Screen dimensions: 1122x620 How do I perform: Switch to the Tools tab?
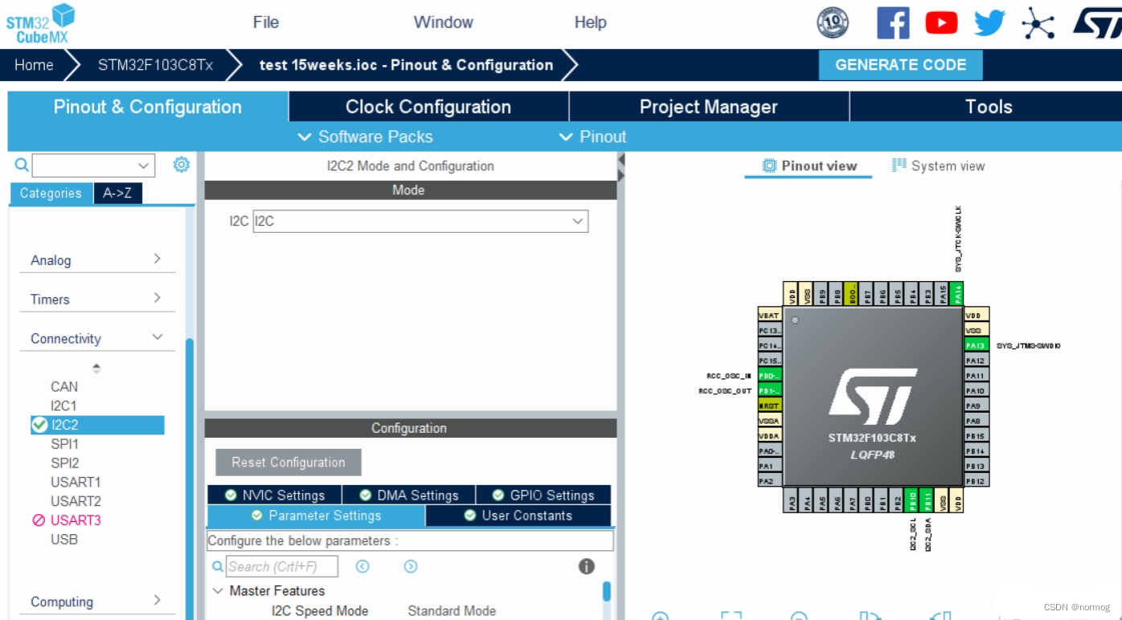pyautogui.click(x=988, y=107)
